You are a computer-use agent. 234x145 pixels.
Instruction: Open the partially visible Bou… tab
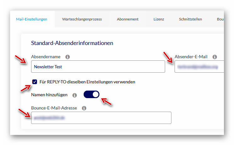coord(220,19)
